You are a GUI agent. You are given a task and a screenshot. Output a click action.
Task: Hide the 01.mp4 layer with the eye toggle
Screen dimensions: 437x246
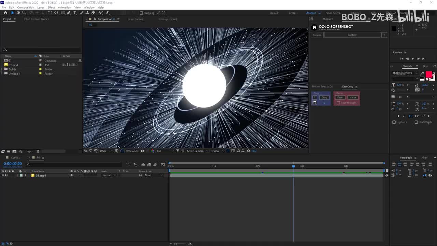coord(3,175)
